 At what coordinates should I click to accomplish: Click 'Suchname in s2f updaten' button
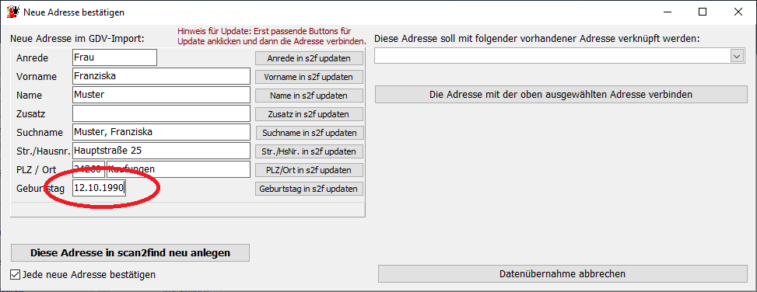pyautogui.click(x=309, y=133)
